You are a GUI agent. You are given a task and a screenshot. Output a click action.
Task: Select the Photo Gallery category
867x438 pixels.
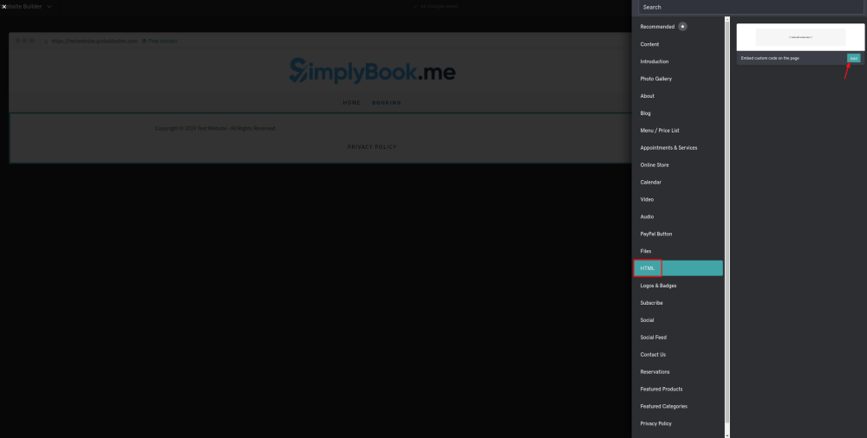pyautogui.click(x=655, y=79)
